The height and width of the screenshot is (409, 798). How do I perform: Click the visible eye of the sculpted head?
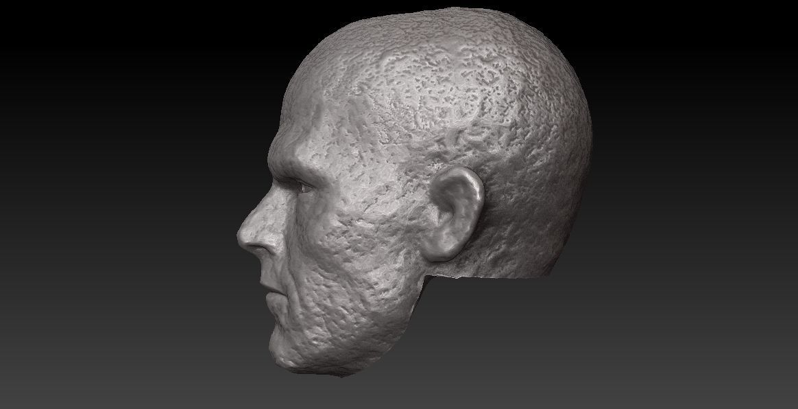[304, 187]
